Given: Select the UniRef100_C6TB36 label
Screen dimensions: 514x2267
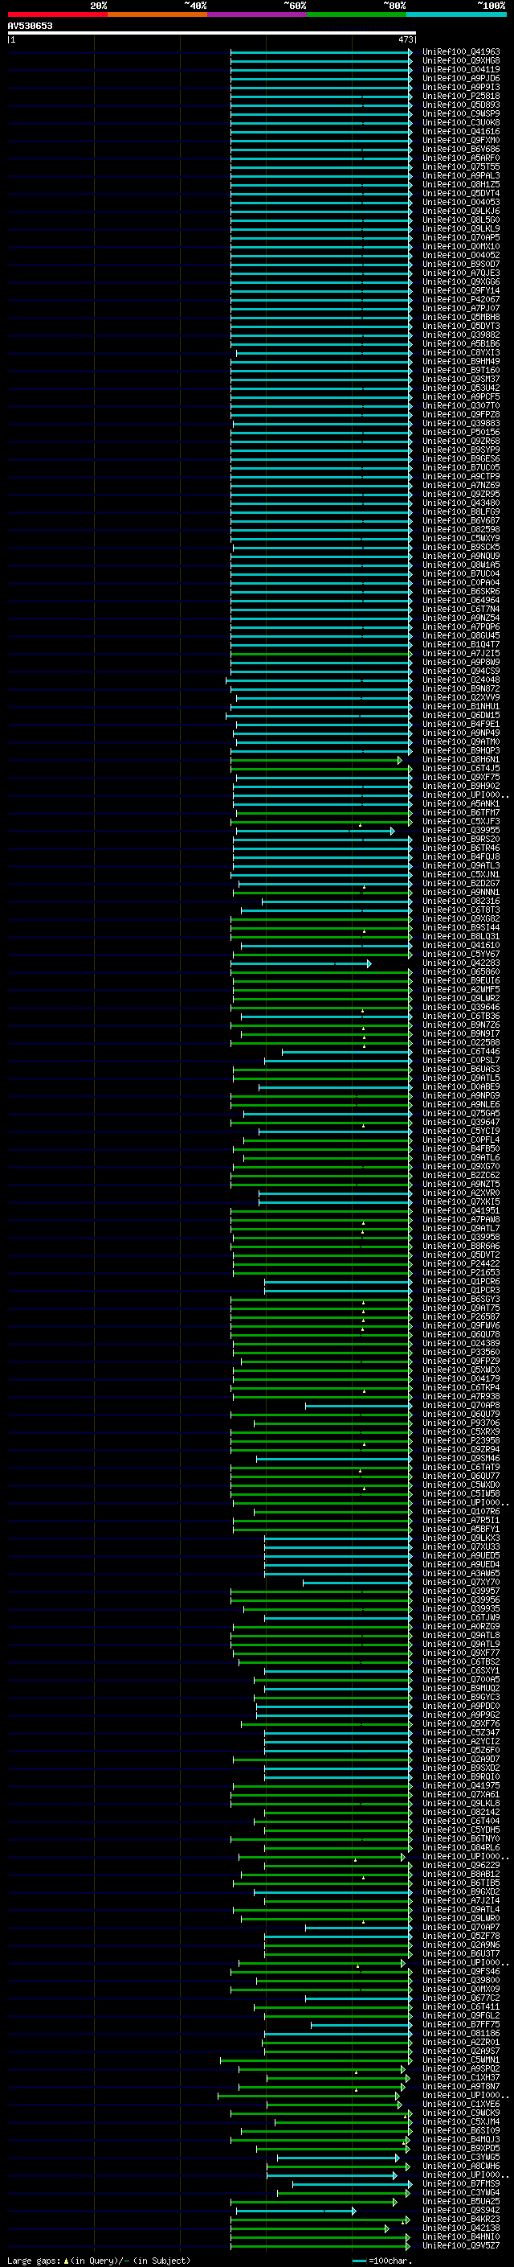Looking at the screenshot, I should tap(460, 1016).
